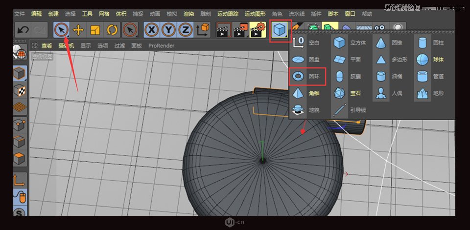
Task: Enable polygon mode in left sidebar
Action: [19, 159]
